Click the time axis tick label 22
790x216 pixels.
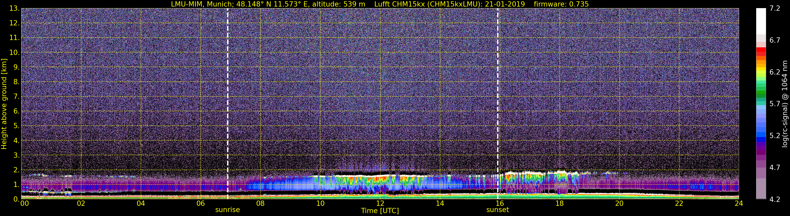pyautogui.click(x=679, y=204)
